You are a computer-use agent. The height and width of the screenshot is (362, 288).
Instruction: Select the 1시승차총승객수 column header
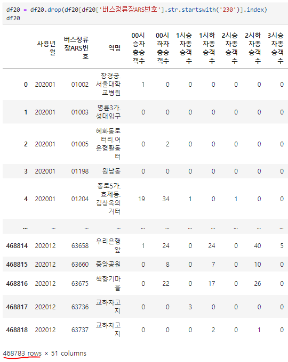tap(184, 48)
